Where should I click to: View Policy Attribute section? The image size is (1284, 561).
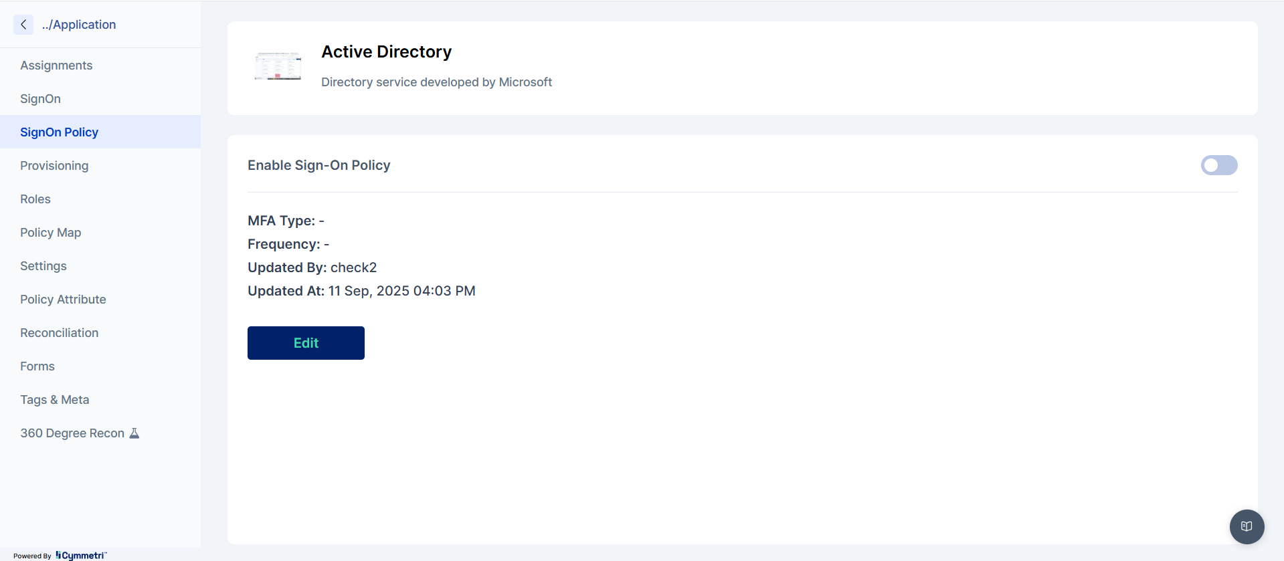100,300
